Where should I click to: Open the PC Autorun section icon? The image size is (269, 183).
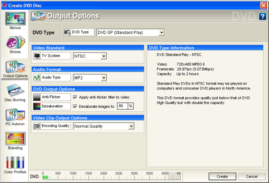[15, 115]
